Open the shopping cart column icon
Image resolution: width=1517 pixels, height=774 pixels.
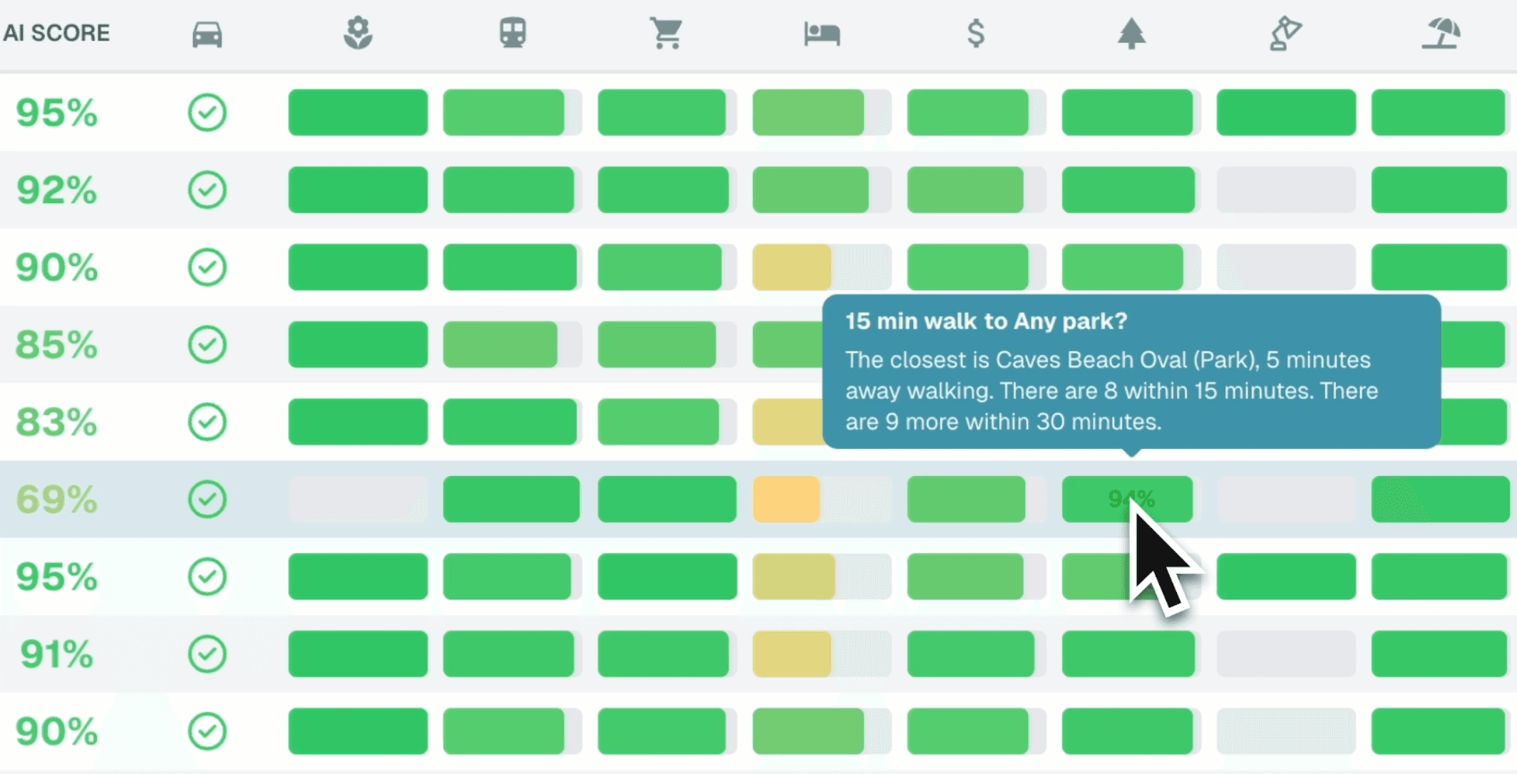(667, 33)
